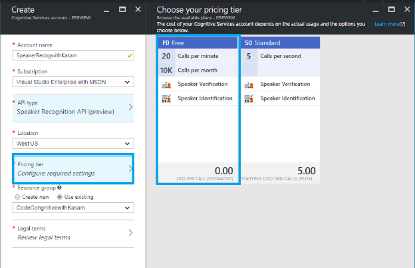Click the Speaker Verification icon in Standard tier

click(x=248, y=84)
